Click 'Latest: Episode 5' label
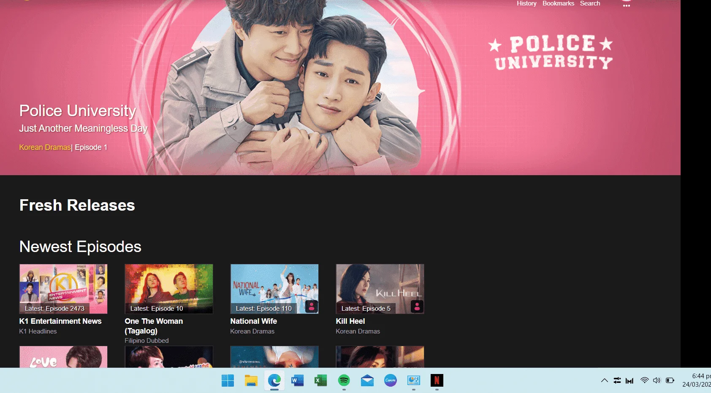711x393 pixels. coord(366,309)
